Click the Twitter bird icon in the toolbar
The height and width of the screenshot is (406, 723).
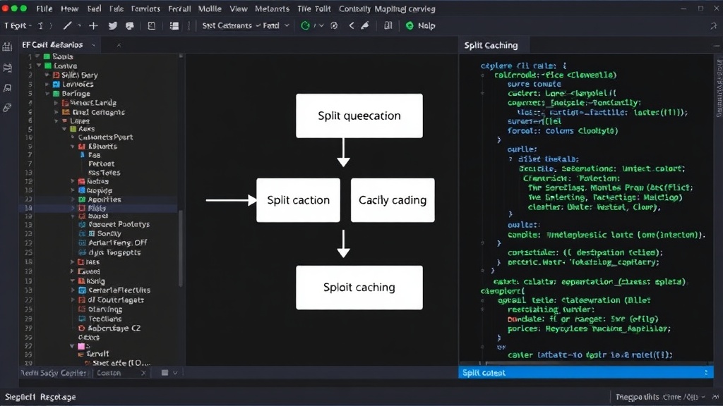pos(112,26)
